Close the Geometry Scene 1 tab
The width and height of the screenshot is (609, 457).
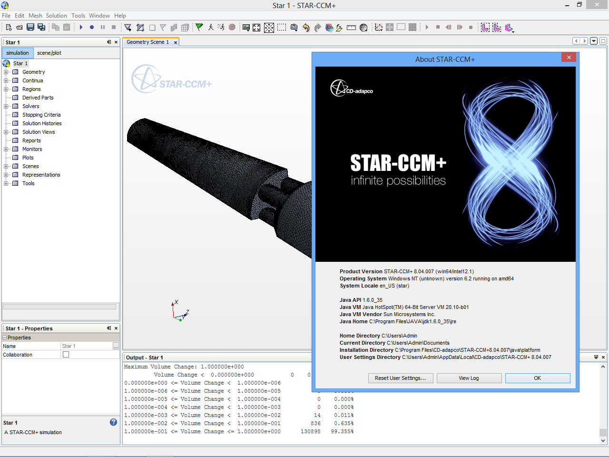point(176,42)
